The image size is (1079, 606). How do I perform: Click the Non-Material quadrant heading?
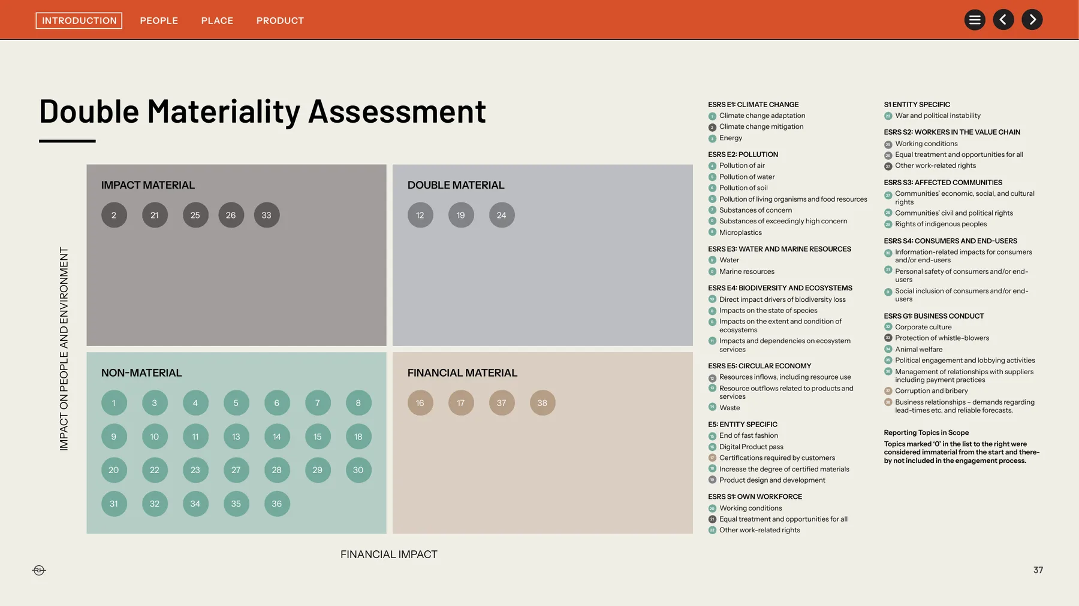click(141, 372)
